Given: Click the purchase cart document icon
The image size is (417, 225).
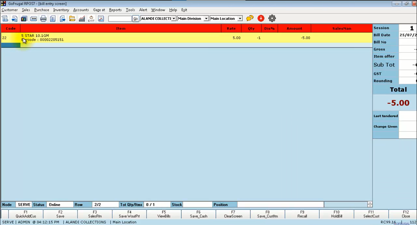Looking at the screenshot, I should click(63, 19).
